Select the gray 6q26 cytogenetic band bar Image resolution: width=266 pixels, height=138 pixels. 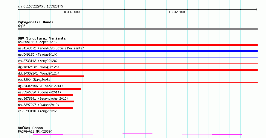137,29
